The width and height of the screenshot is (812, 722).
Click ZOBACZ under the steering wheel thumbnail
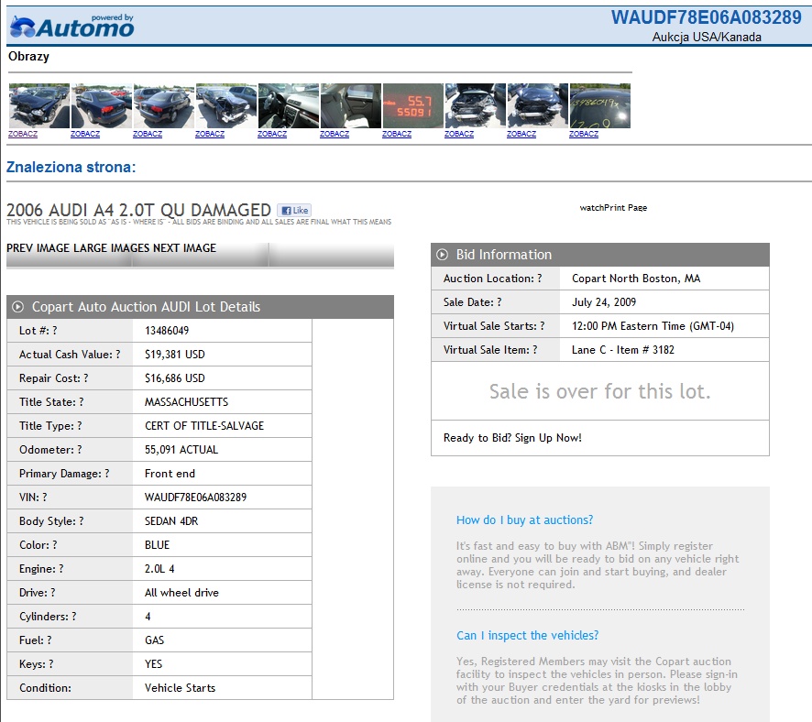click(272, 134)
